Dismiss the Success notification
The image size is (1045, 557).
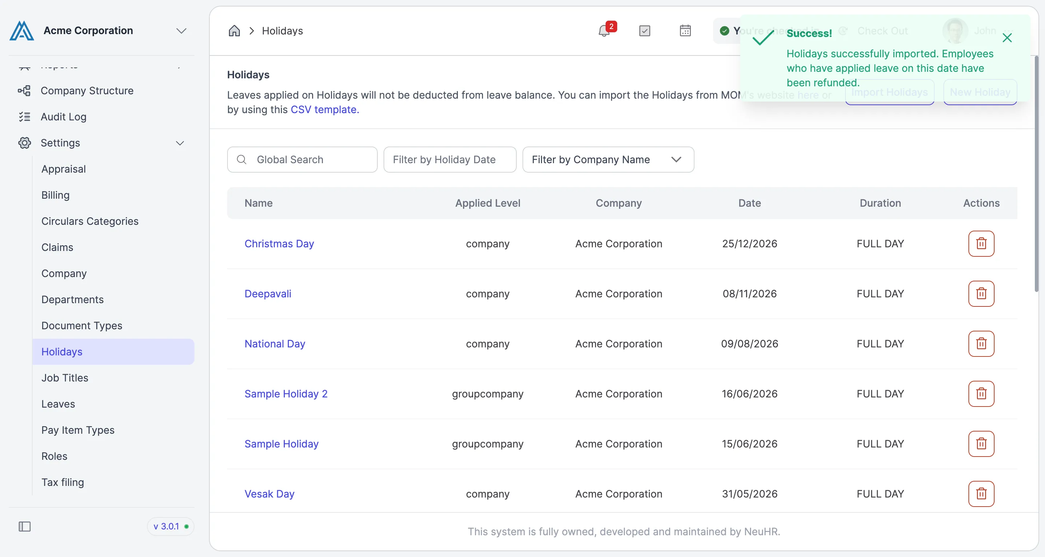[x=1007, y=38]
